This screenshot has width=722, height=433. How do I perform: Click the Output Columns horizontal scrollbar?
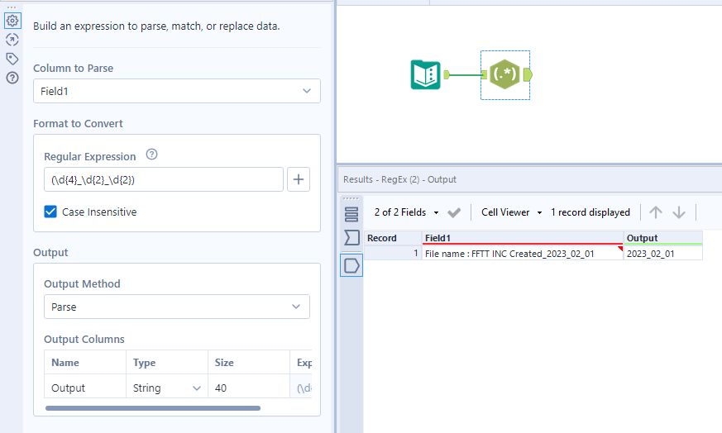coord(153,407)
